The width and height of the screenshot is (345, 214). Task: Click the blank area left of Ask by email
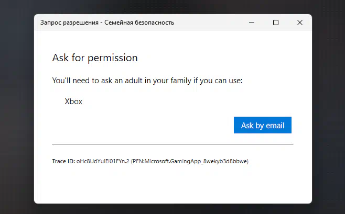point(143,125)
